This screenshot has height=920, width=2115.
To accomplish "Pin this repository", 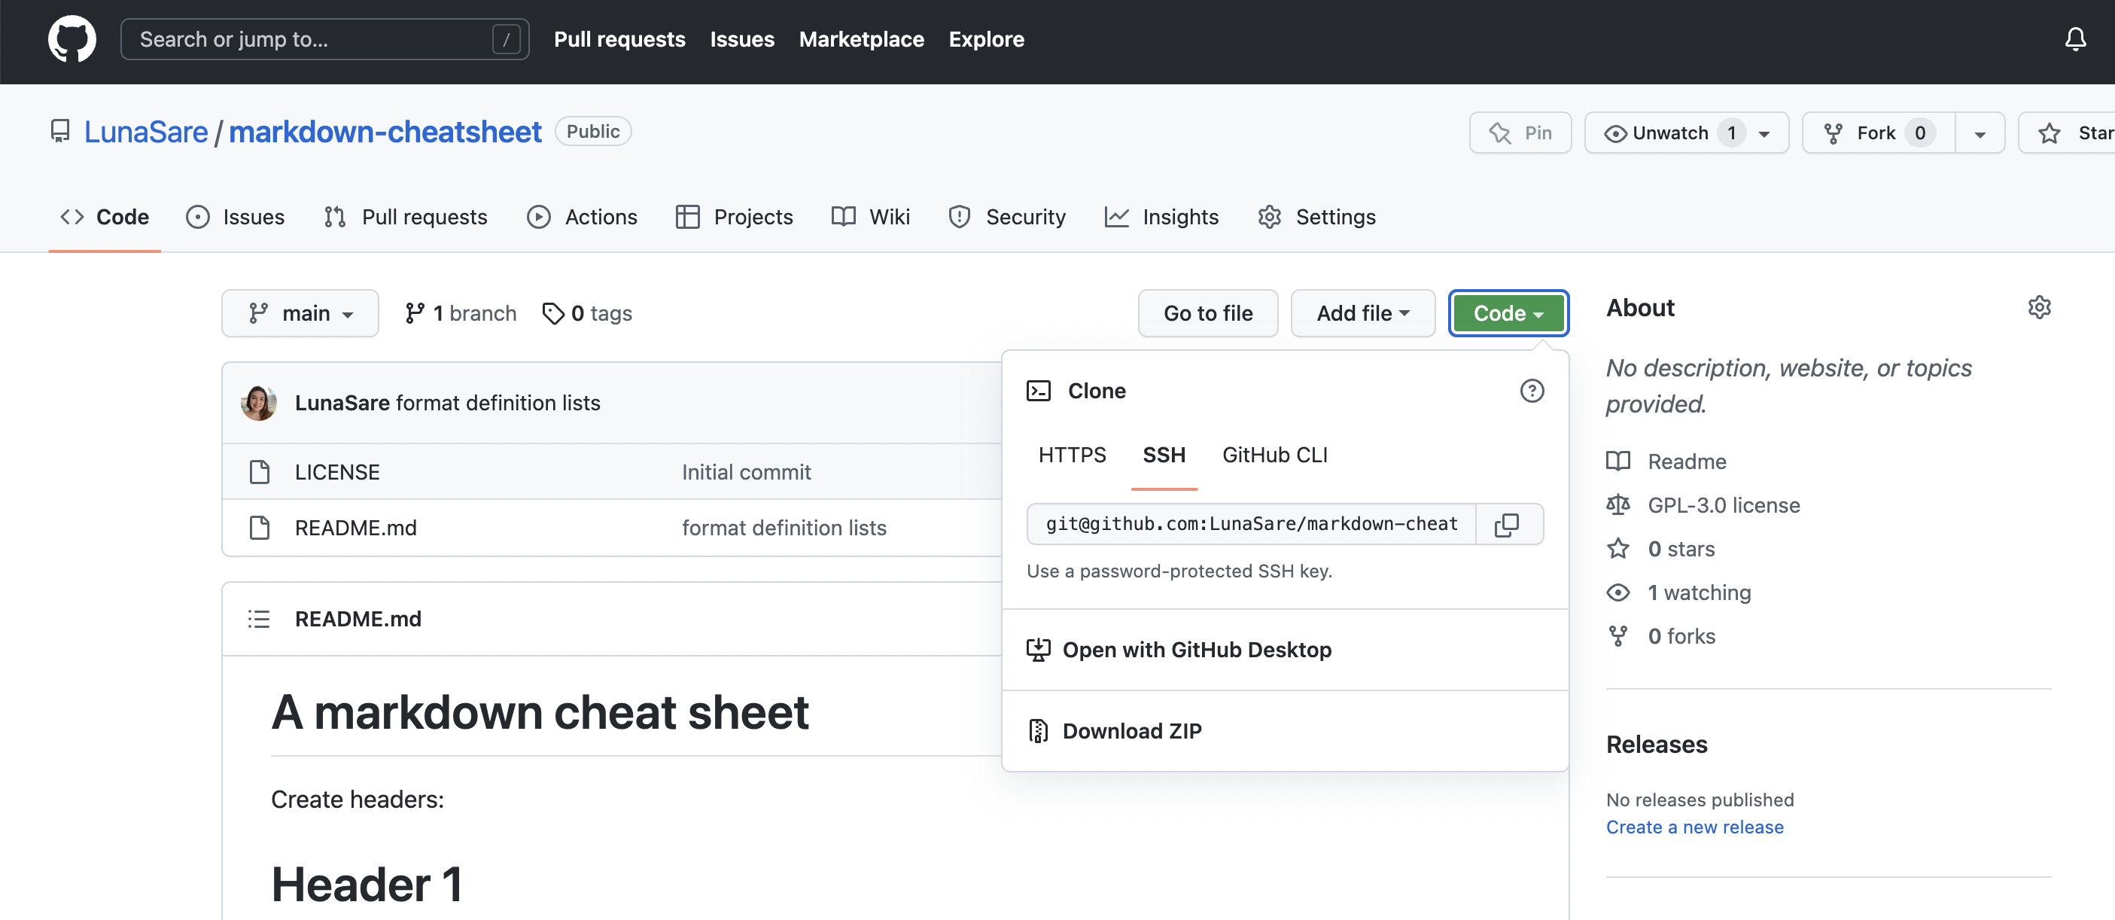I will point(1520,133).
